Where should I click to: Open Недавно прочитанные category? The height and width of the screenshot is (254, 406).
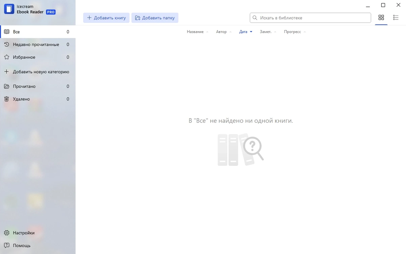pos(38,45)
